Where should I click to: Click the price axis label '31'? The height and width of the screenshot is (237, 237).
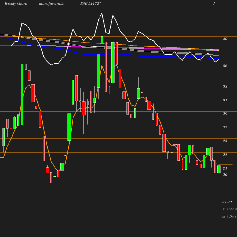point(225,100)
